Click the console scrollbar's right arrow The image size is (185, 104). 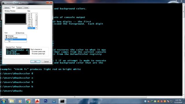coord(181,97)
